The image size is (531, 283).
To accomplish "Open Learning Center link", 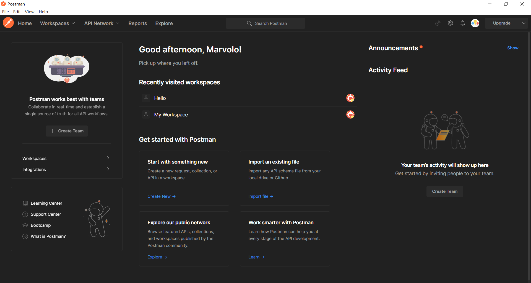I will coord(46,203).
